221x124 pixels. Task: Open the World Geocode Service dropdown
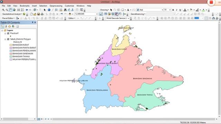point(128,18)
